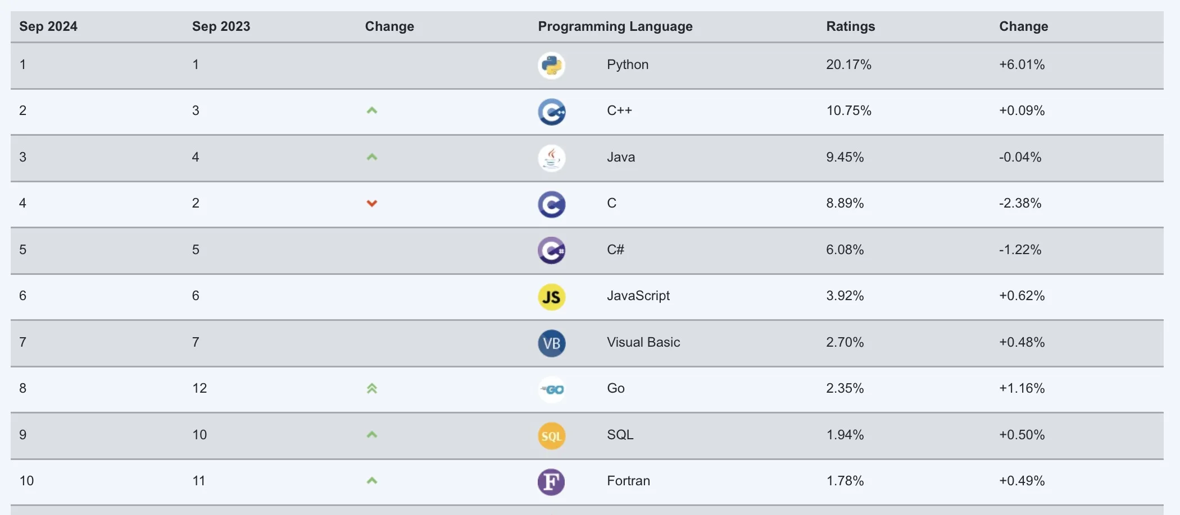Click the purple Fortran F icon
This screenshot has width=1180, height=515.
[x=551, y=482]
